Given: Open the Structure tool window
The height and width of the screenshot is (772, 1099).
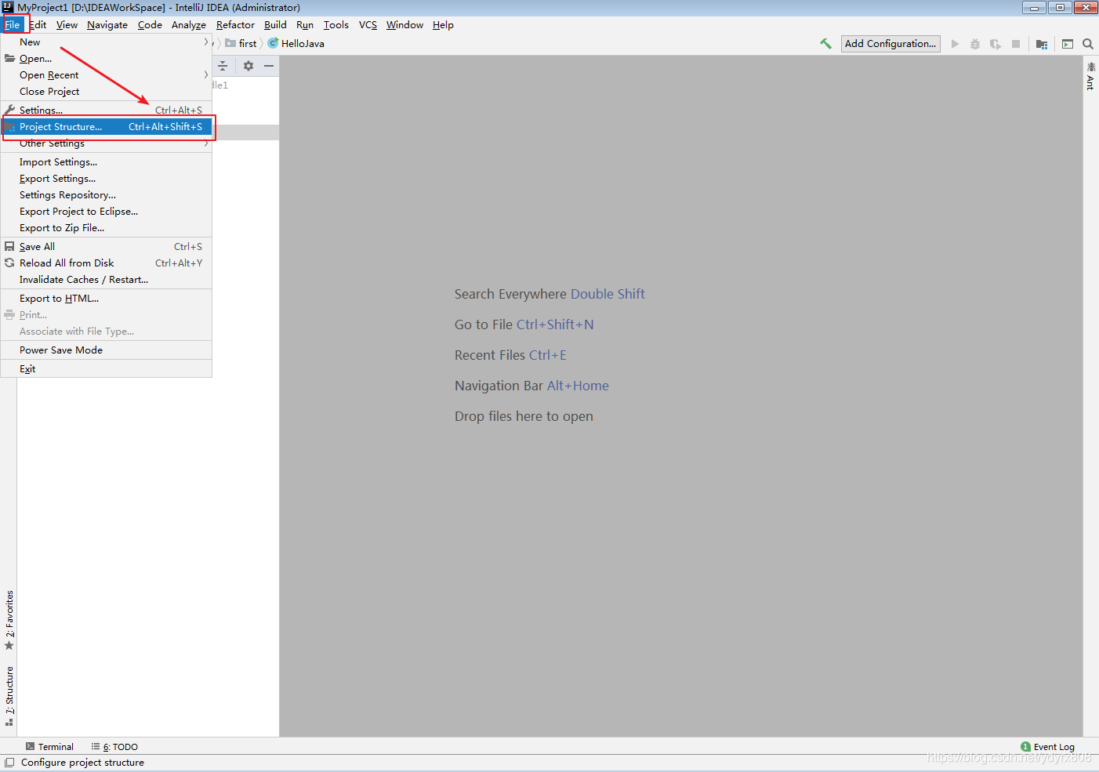Looking at the screenshot, I should pyautogui.click(x=9, y=696).
